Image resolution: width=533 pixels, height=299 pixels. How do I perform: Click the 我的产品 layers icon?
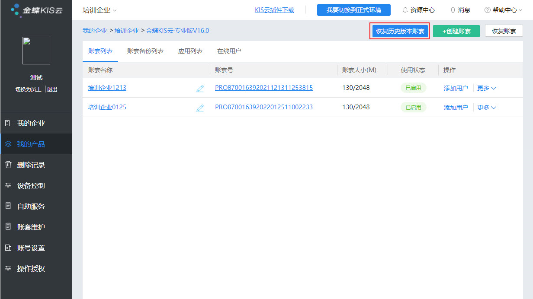click(x=8, y=144)
